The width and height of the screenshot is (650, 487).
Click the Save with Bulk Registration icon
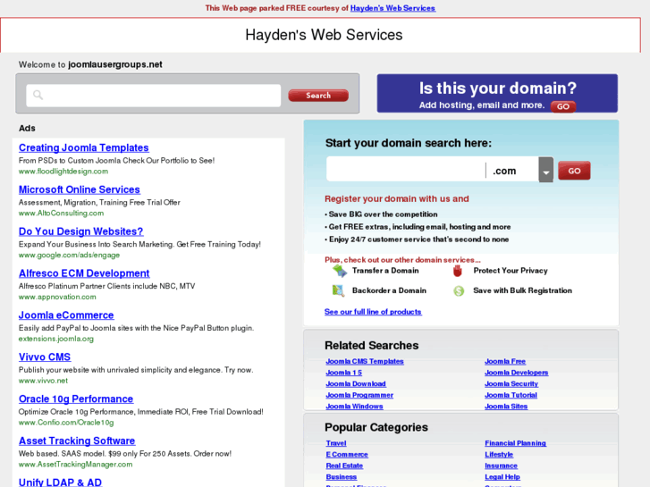tap(459, 291)
